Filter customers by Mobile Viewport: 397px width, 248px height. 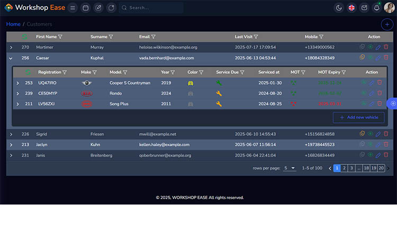321,37
